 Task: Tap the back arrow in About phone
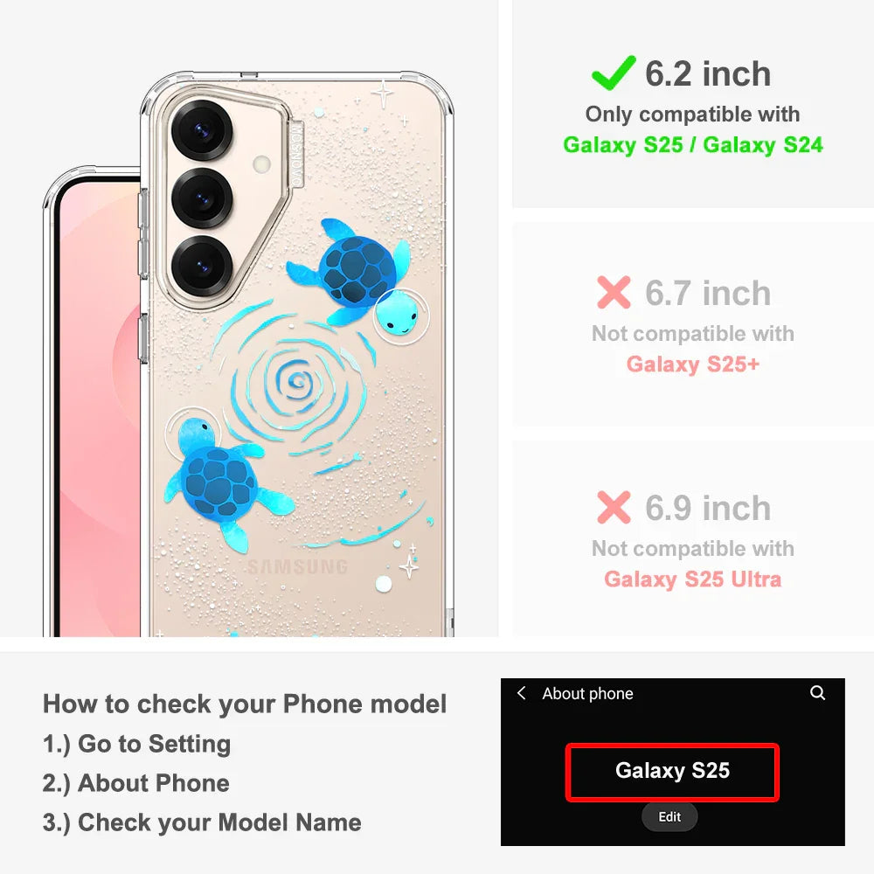pyautogui.click(x=521, y=693)
